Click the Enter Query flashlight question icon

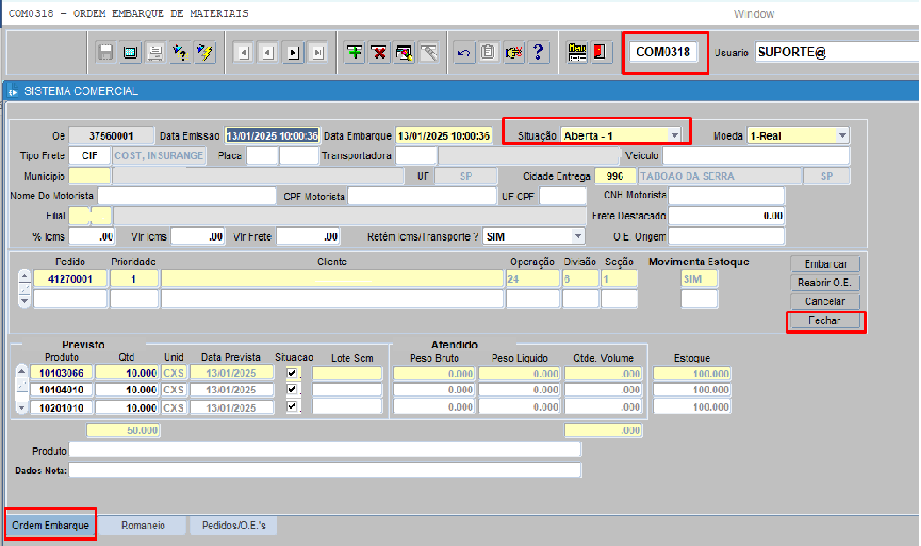tap(180, 53)
